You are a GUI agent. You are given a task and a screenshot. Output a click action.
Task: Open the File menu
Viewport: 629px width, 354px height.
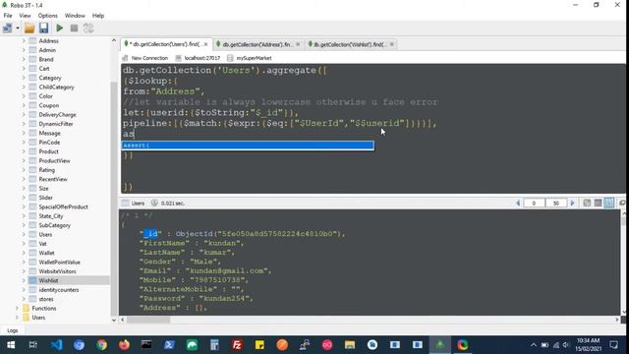(x=8, y=16)
